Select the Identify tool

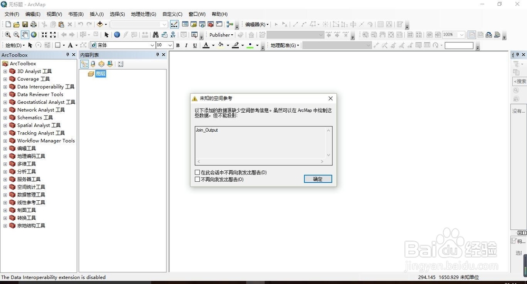117,35
